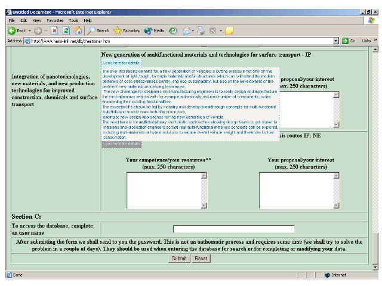Screen dimensions: 382x286
Task: Click the user name input field
Action: pos(234,229)
